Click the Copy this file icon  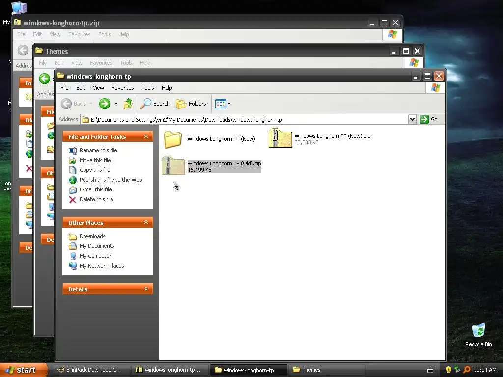(x=73, y=170)
